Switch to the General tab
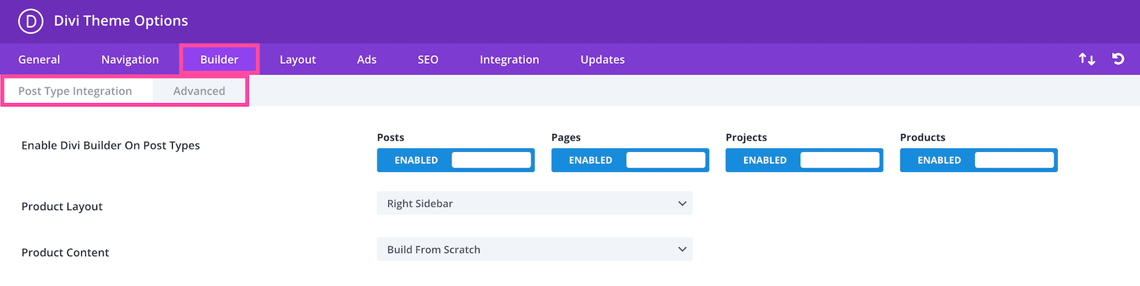1140x286 pixels. coord(39,59)
